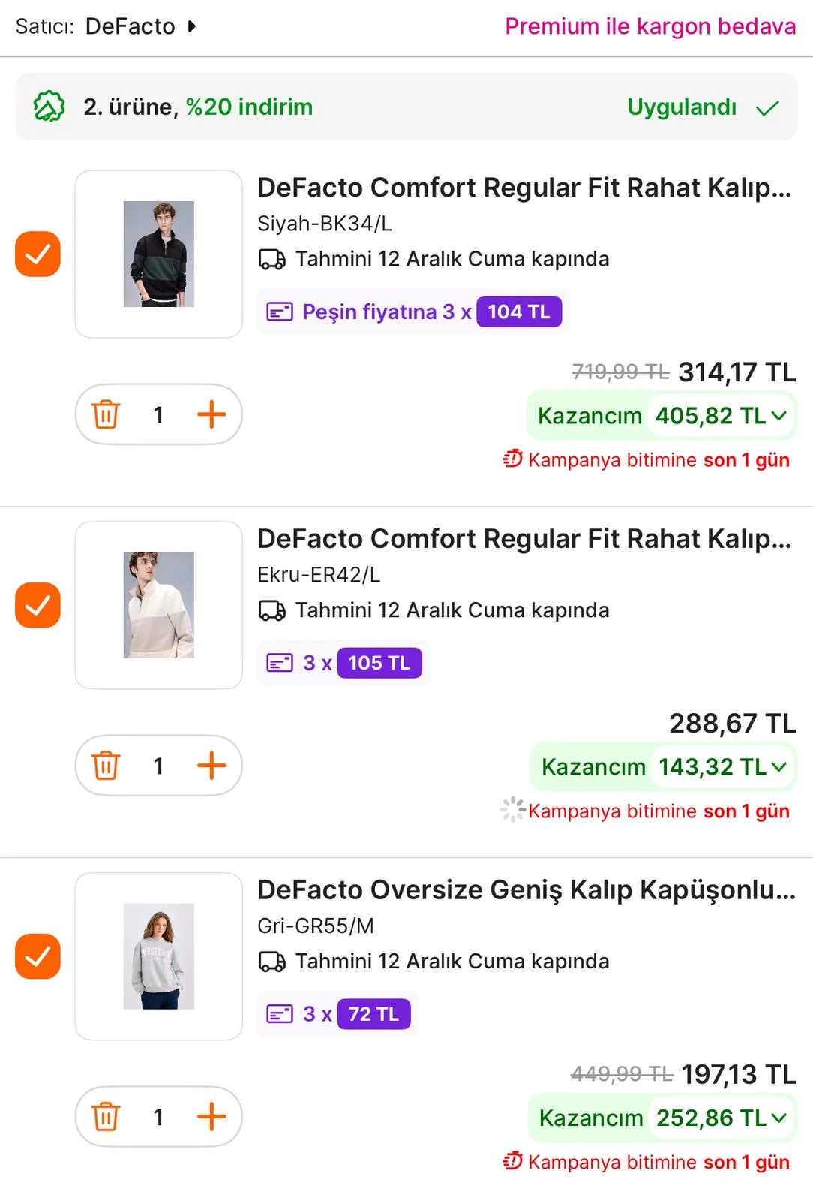Delete the Siyah-BK34/L sweatshirt with trash icon
Screen dimensions: 813x1201
point(106,414)
